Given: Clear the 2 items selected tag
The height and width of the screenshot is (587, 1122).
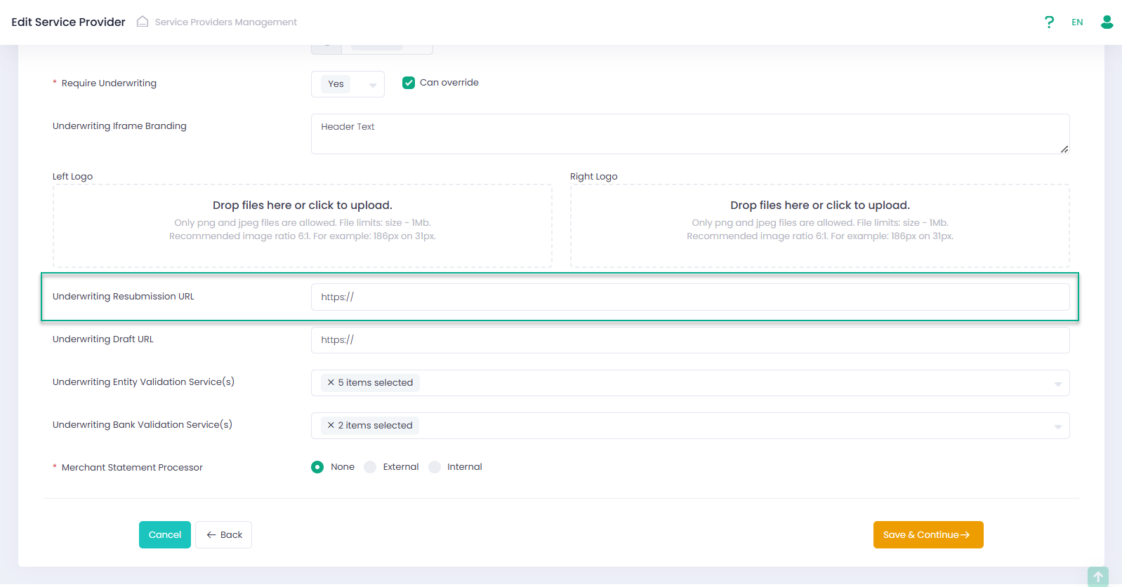Looking at the screenshot, I should tap(331, 426).
